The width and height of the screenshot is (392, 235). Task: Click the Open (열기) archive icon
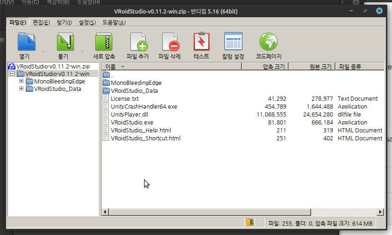[x=26, y=41]
